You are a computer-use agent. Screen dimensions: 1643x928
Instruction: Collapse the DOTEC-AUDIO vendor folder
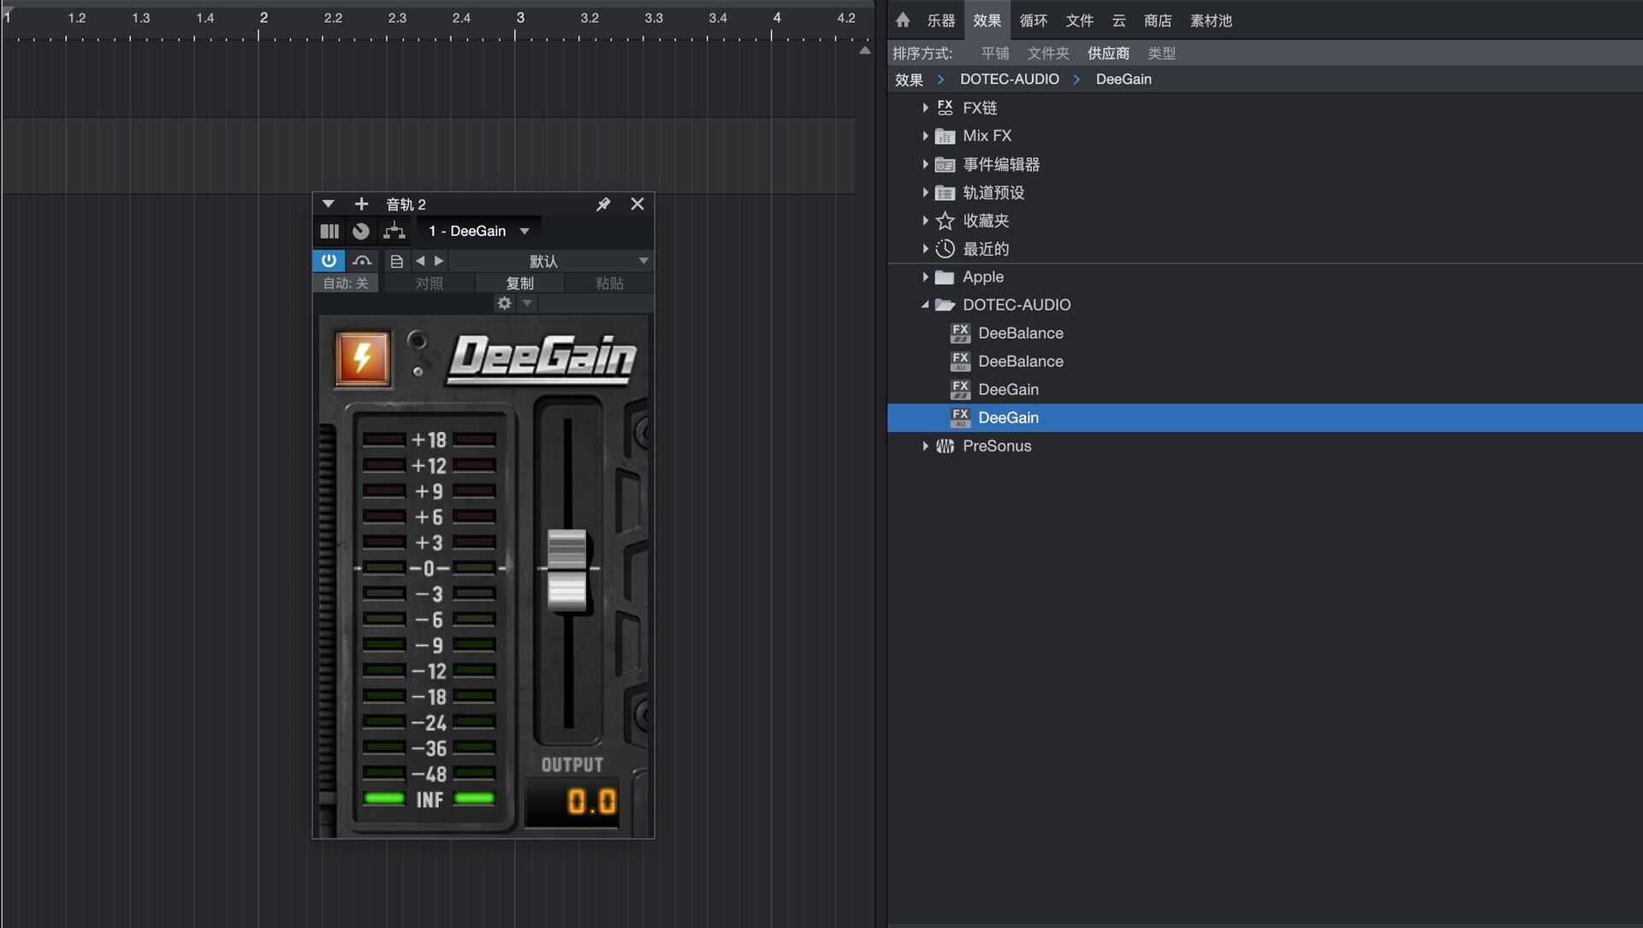(x=924, y=304)
